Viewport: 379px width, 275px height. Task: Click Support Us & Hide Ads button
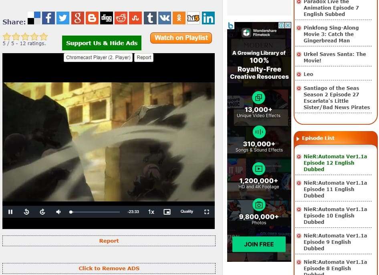click(x=102, y=43)
